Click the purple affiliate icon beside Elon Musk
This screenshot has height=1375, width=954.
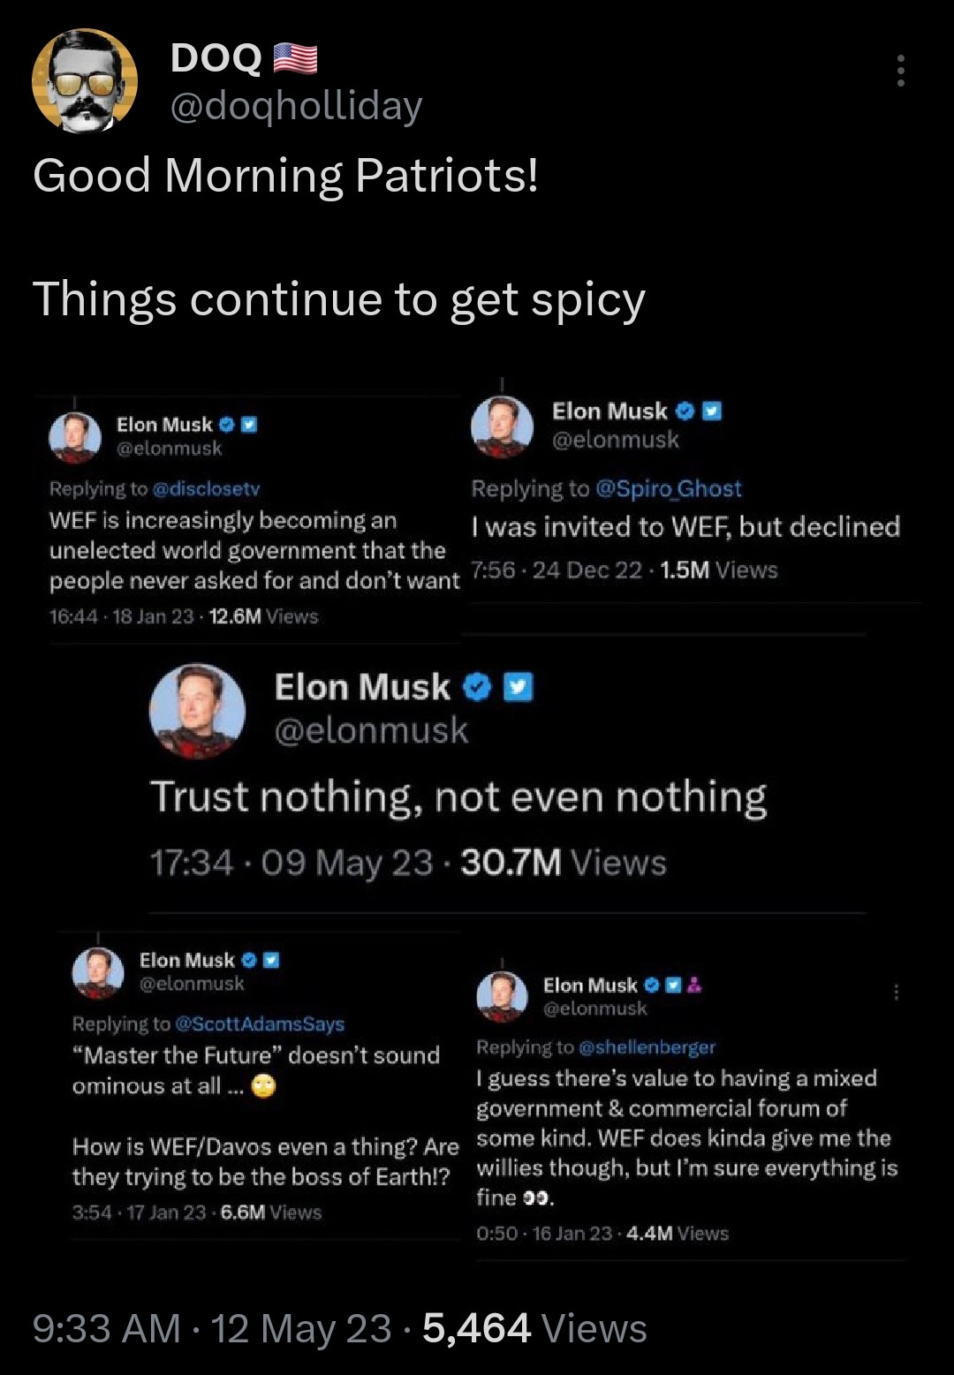pyautogui.click(x=693, y=985)
